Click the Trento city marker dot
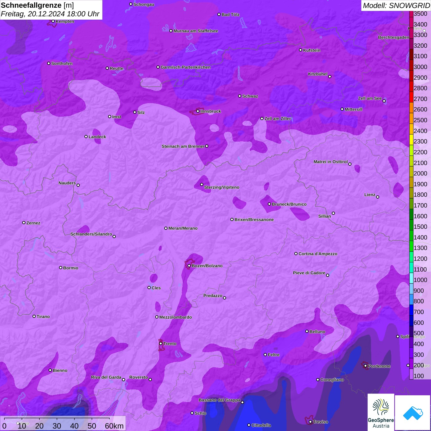The image size is (431, 431). pyautogui.click(x=161, y=343)
